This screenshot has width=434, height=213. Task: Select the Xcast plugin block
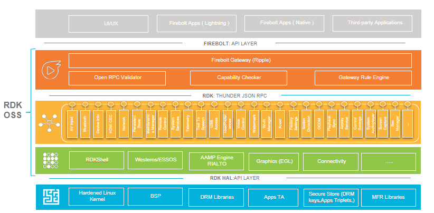coord(280,124)
